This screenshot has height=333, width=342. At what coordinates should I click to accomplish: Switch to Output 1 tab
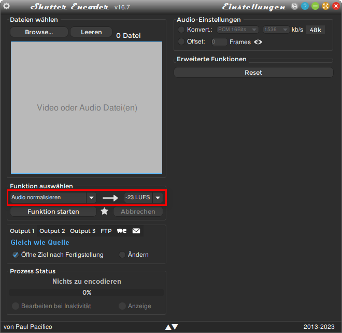click(x=22, y=231)
